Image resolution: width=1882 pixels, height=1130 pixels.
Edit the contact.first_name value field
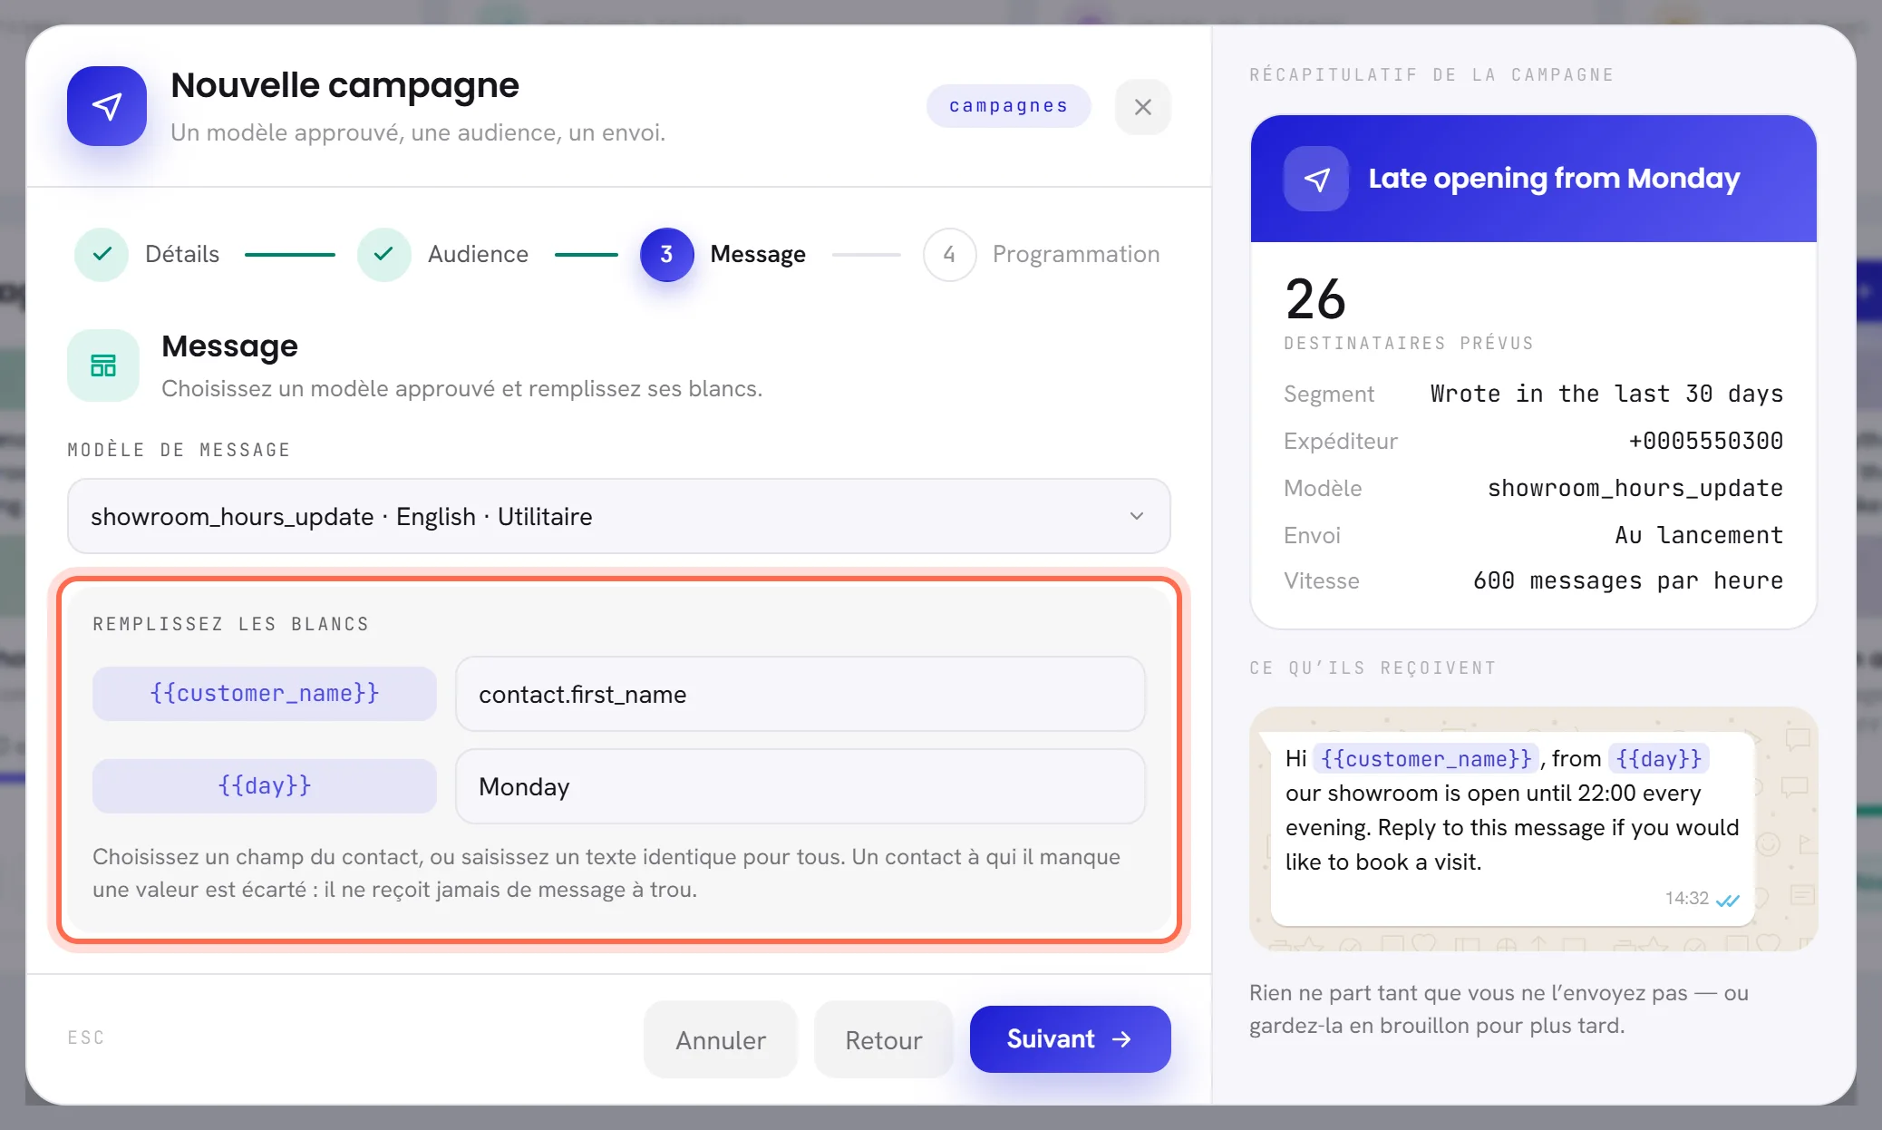click(x=800, y=694)
